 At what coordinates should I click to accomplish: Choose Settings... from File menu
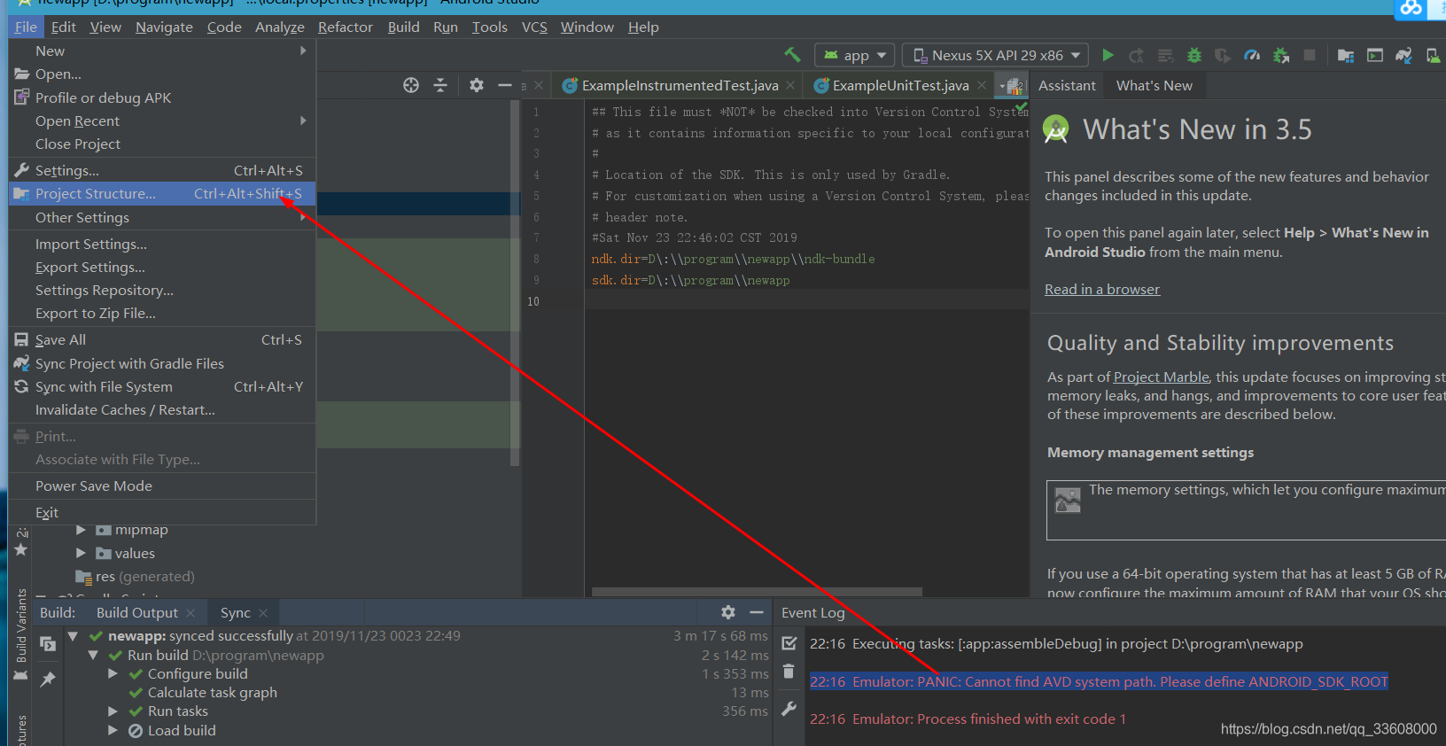(x=162, y=170)
